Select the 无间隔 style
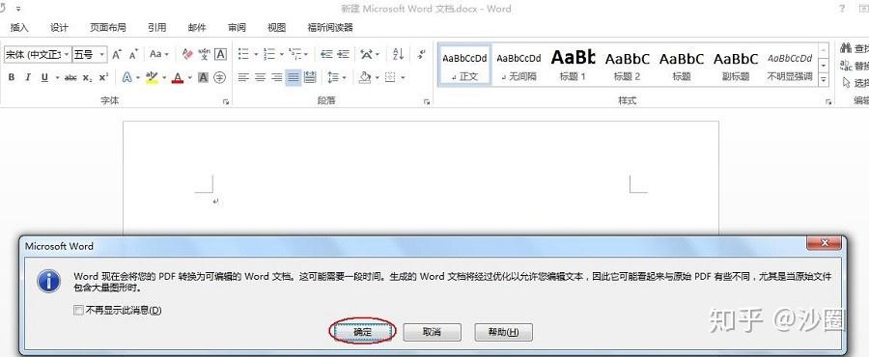Screen dimensions: 869x357 click(519, 65)
